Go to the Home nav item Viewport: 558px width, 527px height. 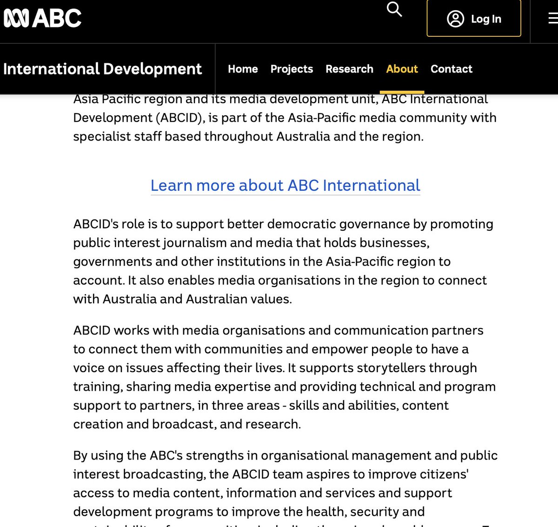click(x=243, y=69)
